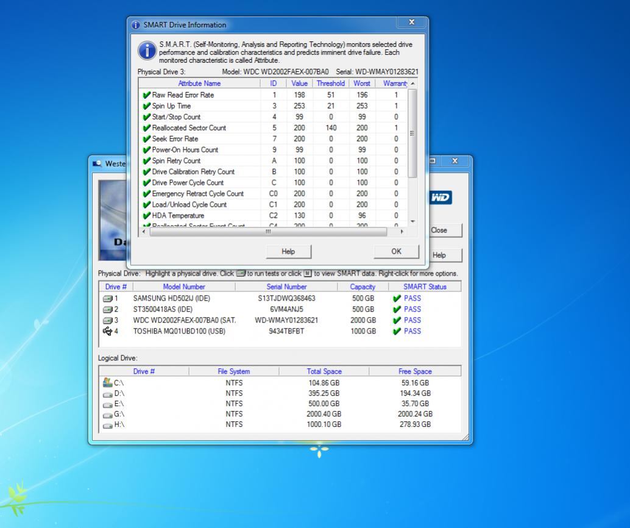This screenshot has height=528, width=630.
Task: Select serial number 6VM4ANJ5
Action: tap(286, 309)
